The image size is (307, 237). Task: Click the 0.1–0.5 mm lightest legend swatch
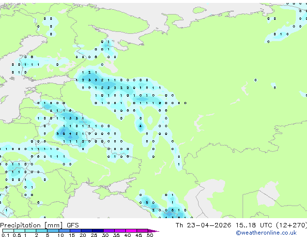click(8, 231)
